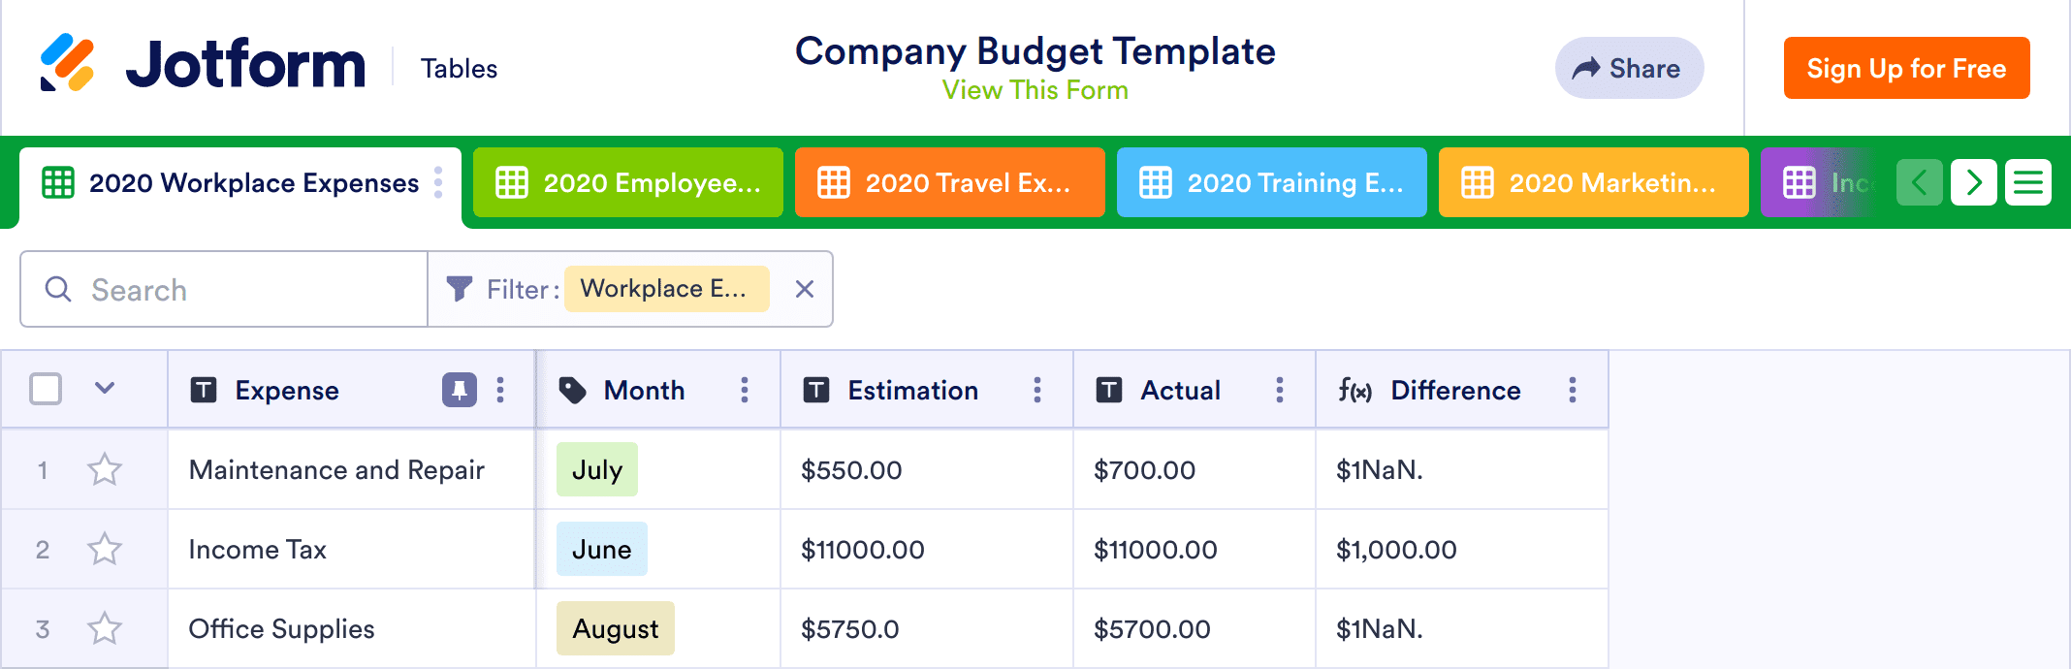Open the Month column three-dot menu
Image resolution: width=2071 pixels, height=669 pixels.
745,390
